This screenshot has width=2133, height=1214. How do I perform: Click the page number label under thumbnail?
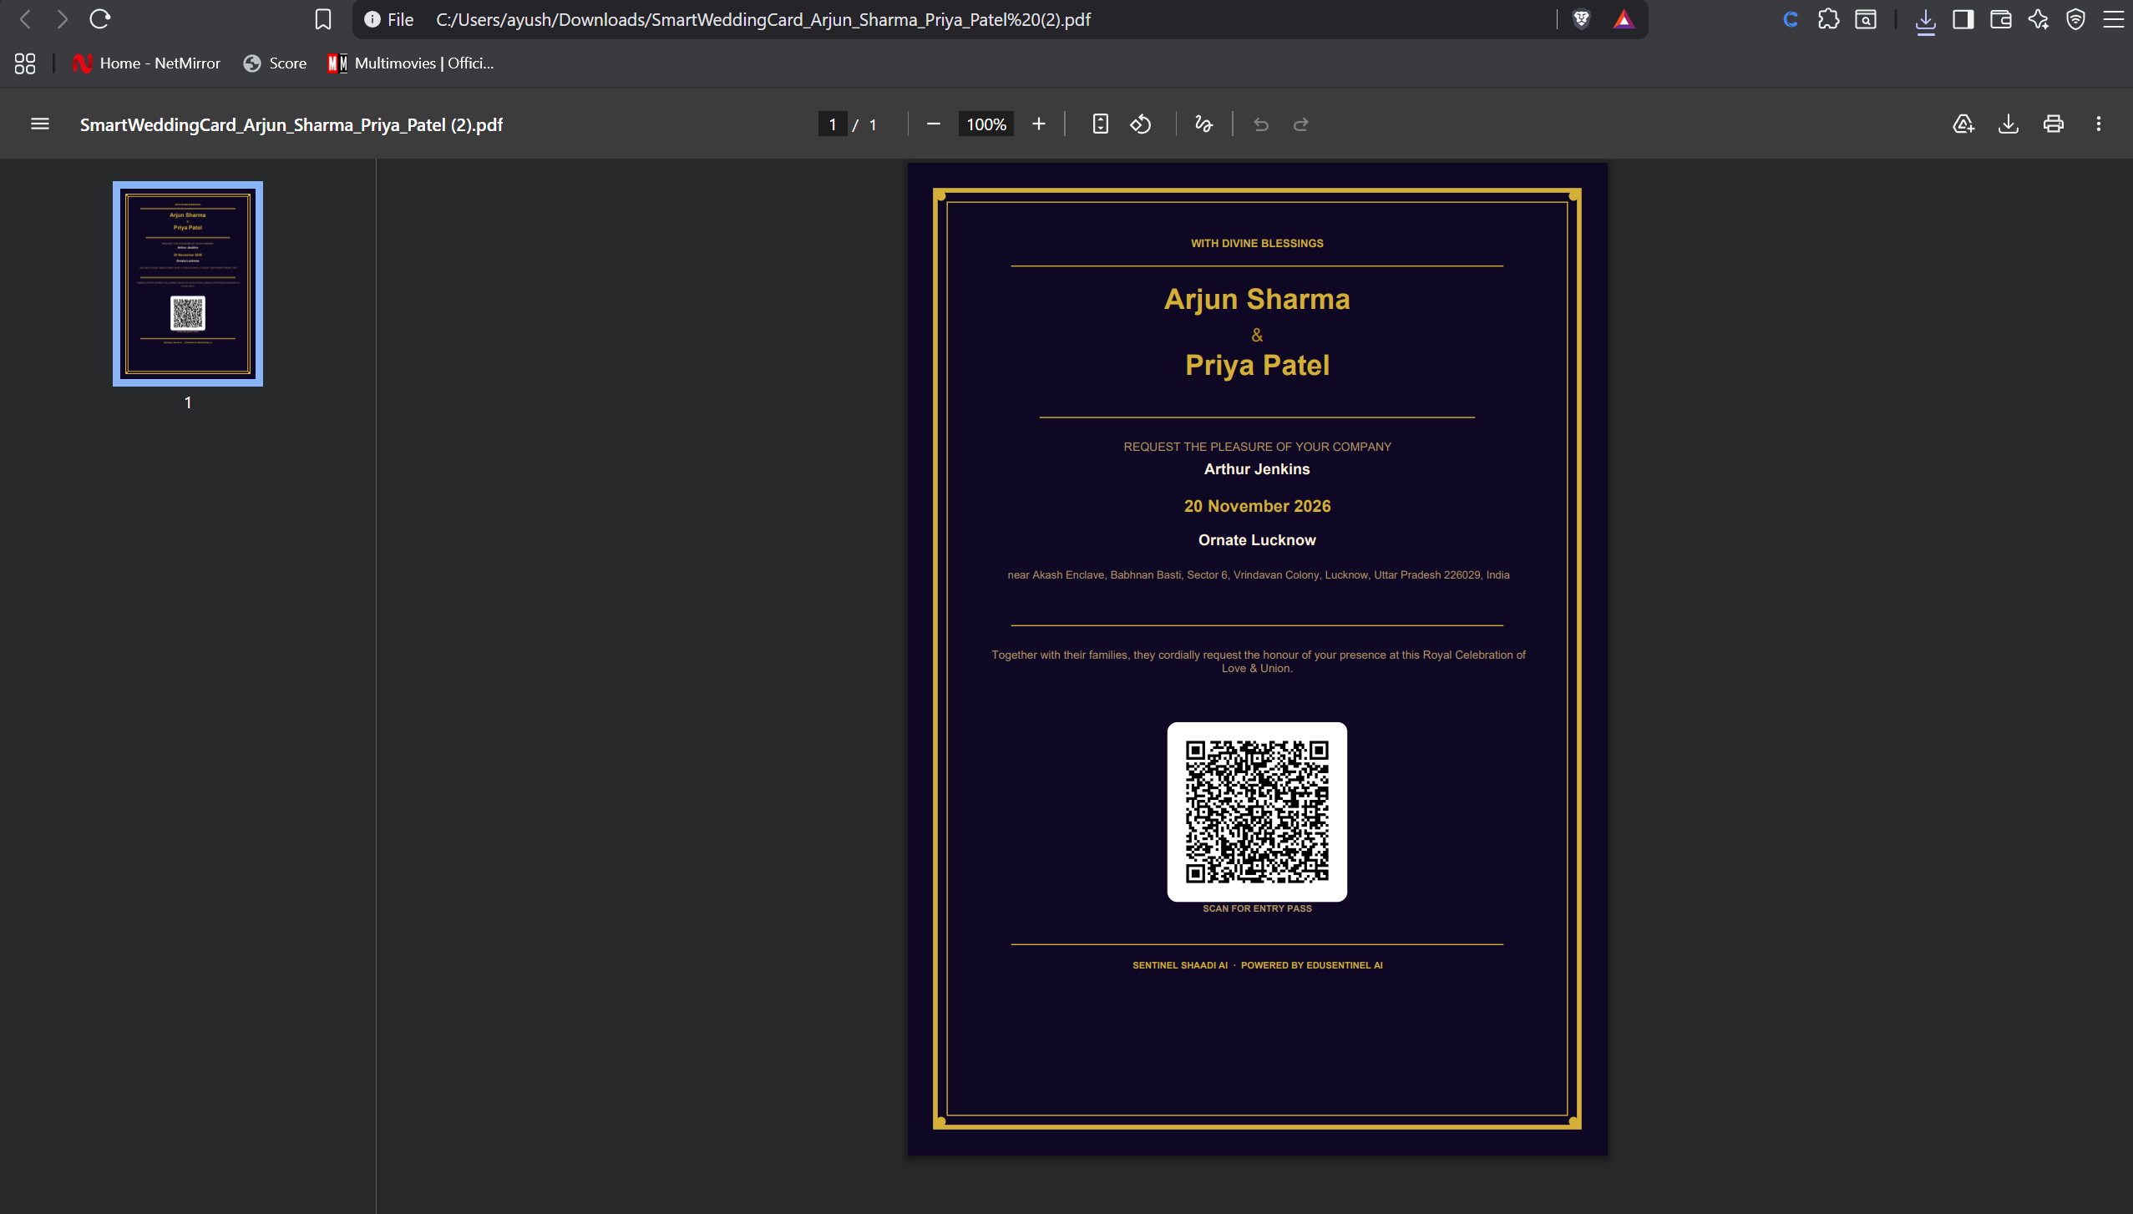pyautogui.click(x=188, y=402)
